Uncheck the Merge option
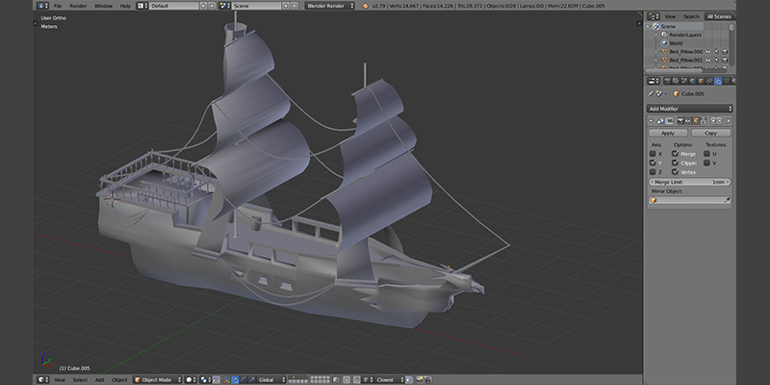 coord(676,154)
